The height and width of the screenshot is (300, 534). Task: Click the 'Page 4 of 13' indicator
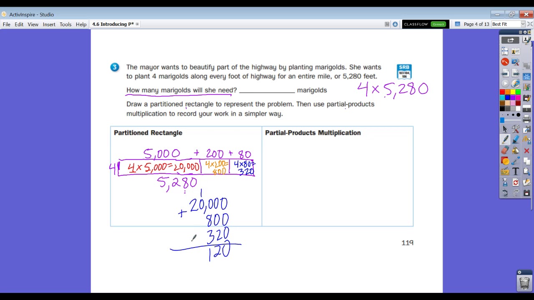476,24
